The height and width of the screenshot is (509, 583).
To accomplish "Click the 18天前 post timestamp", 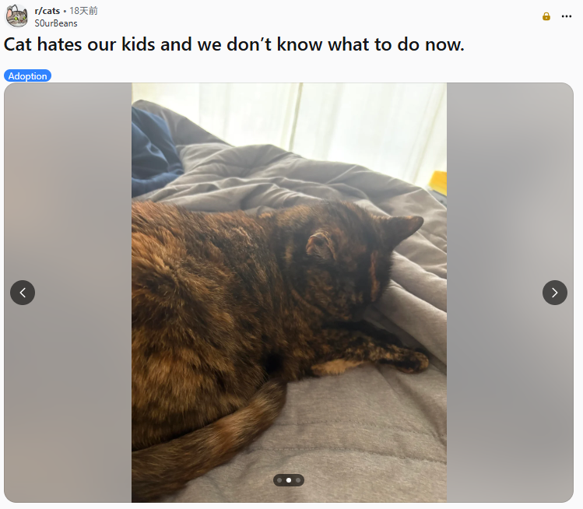I will point(83,11).
